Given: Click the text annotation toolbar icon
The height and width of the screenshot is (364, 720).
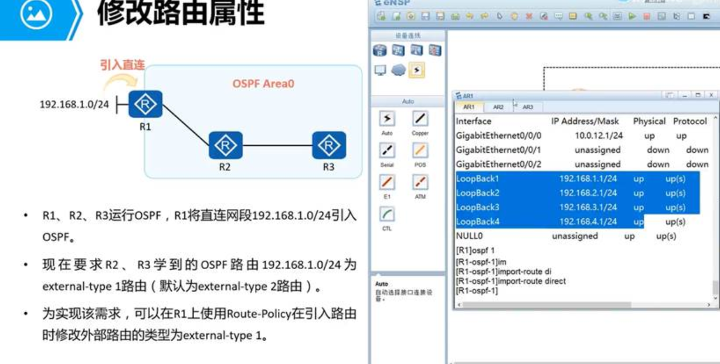Looking at the screenshot, I should (x=559, y=16).
